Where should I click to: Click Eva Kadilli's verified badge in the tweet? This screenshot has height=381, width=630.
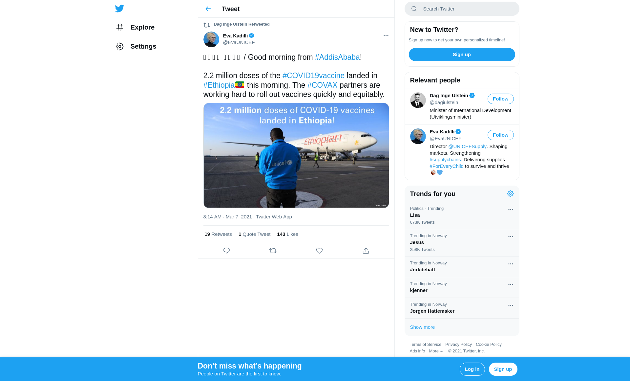tap(252, 35)
